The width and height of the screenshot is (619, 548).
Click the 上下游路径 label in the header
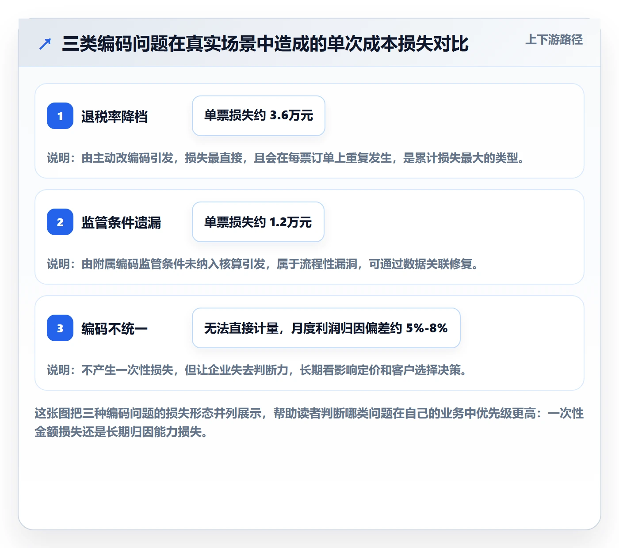554,40
